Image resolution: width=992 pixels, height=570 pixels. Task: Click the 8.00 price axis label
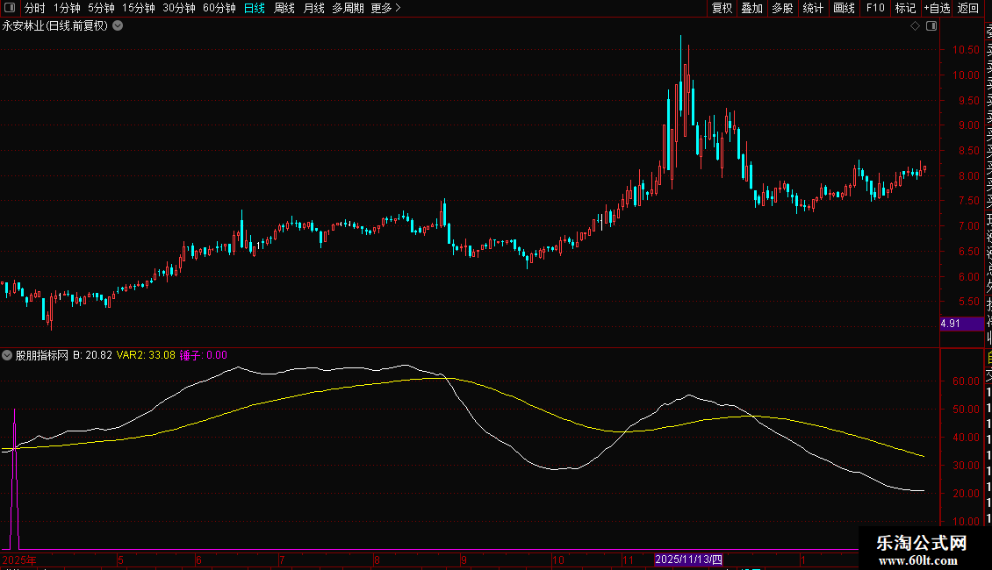coord(968,175)
